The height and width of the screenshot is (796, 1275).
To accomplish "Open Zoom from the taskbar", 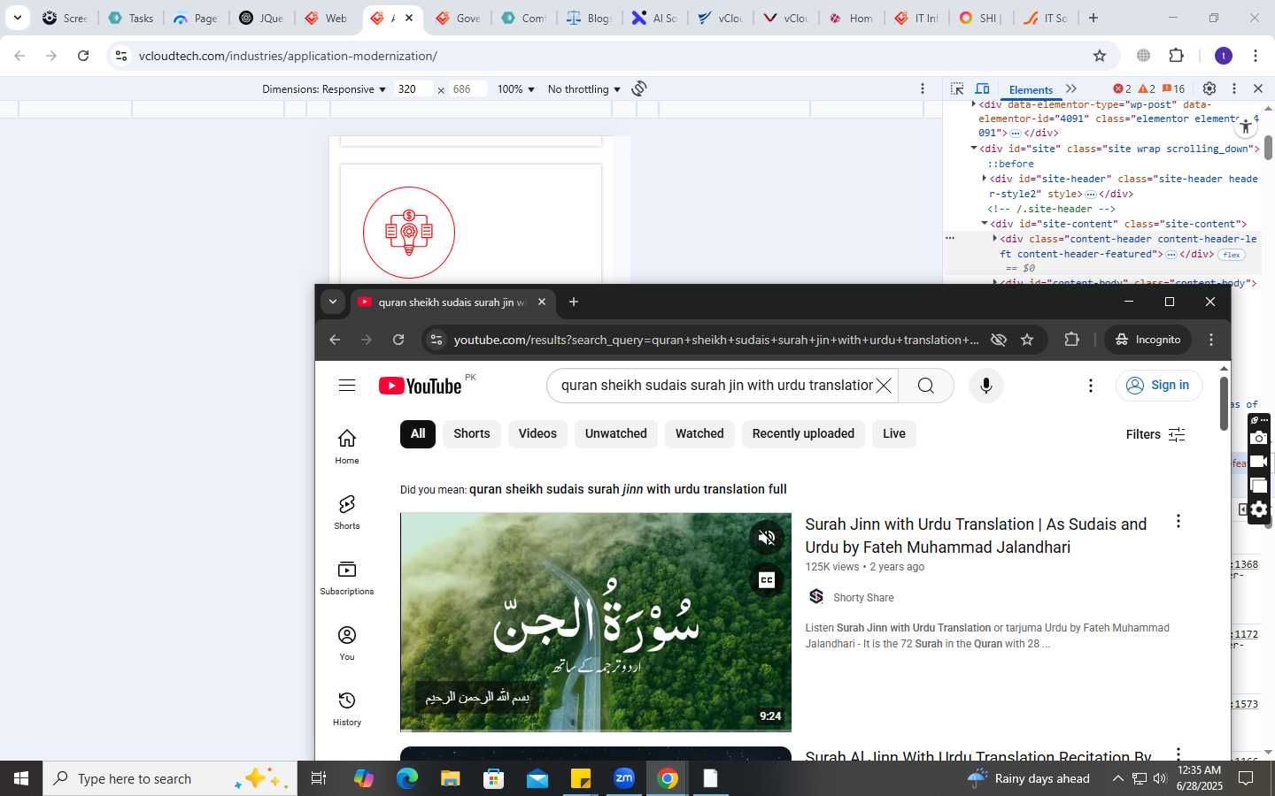I will (x=624, y=778).
